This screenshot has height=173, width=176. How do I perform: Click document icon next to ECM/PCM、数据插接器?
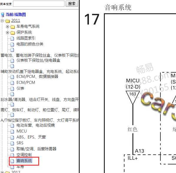(x=12, y=77)
